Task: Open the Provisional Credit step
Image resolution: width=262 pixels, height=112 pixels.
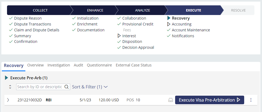Action: coord(138,24)
